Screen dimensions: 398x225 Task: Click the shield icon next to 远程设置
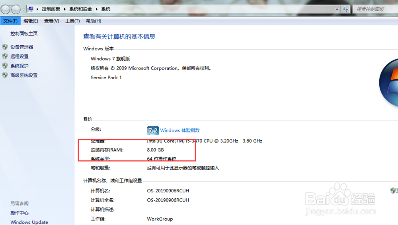(5, 56)
